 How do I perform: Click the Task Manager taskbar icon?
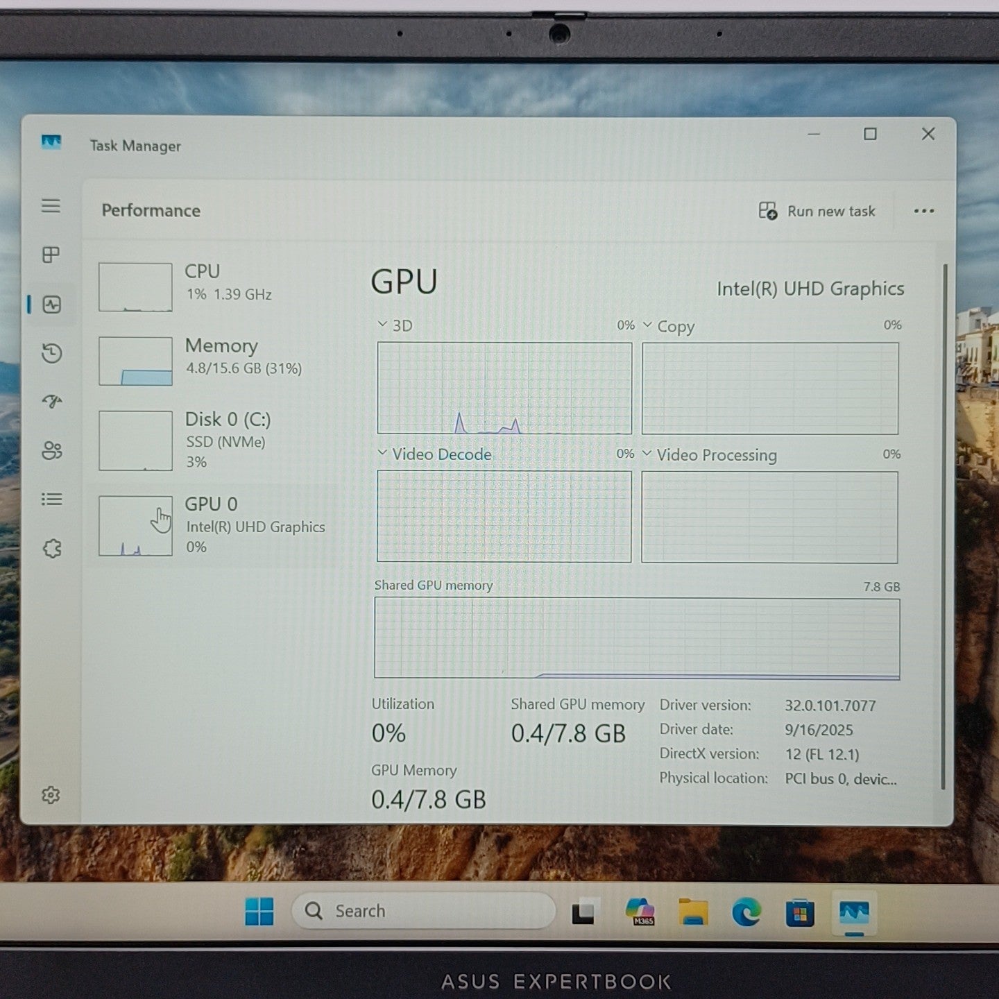click(x=854, y=913)
